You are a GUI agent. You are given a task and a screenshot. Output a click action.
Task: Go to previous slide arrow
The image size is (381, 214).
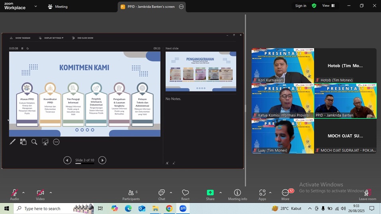(x=67, y=160)
